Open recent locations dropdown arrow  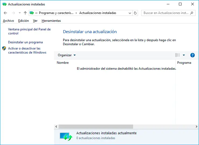(x=20, y=13)
